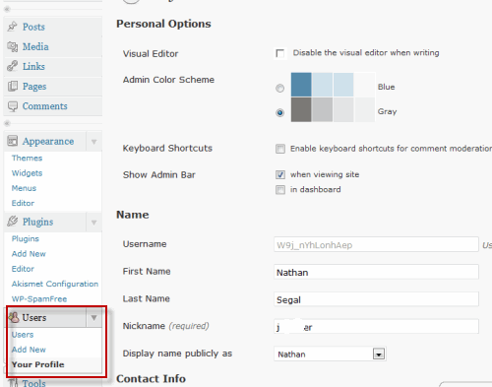492x387 pixels.
Task: Click the Personal Options heading
Action: (x=163, y=24)
